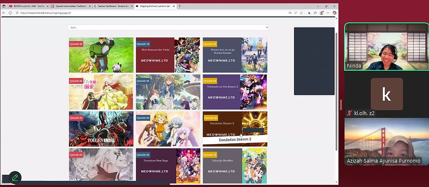Open browser Settings and more menu
429x187 pixels.
[328, 13]
